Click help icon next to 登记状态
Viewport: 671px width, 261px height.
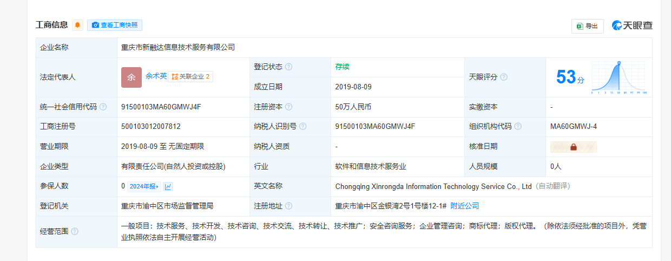pos(289,67)
